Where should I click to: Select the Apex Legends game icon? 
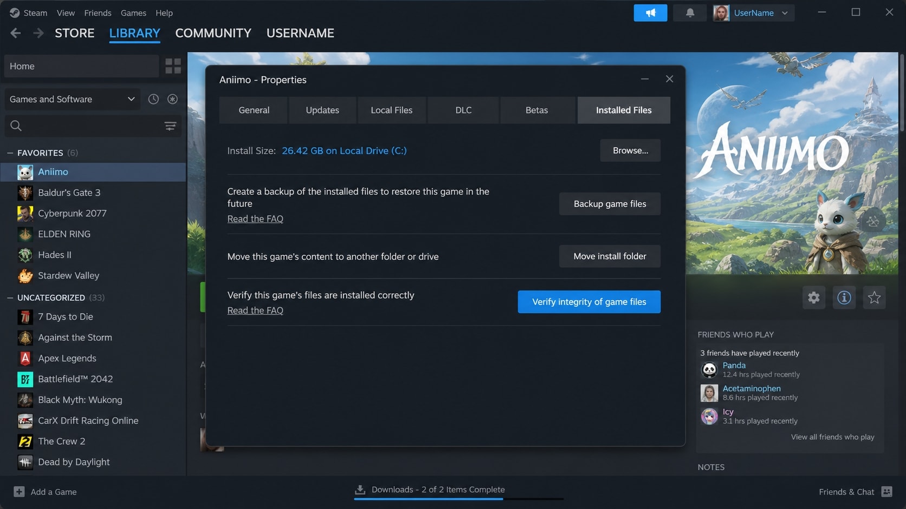[25, 358]
